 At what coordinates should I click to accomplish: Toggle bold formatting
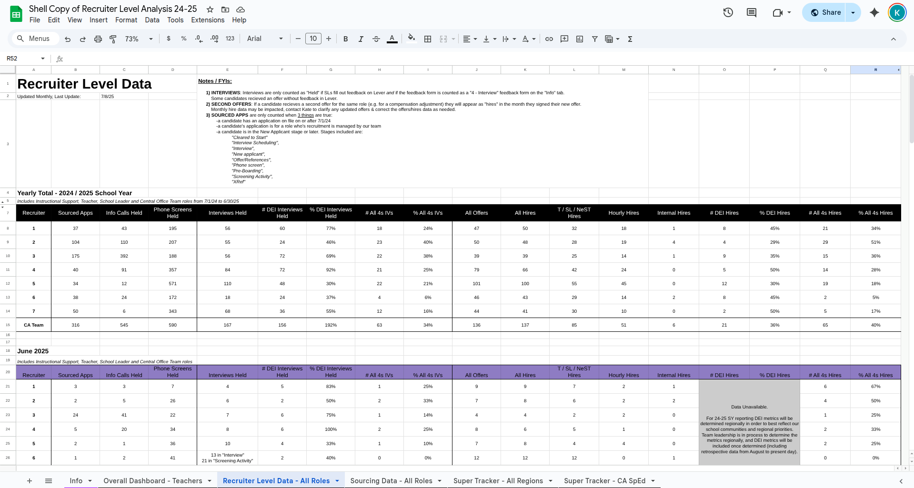pyautogui.click(x=345, y=39)
